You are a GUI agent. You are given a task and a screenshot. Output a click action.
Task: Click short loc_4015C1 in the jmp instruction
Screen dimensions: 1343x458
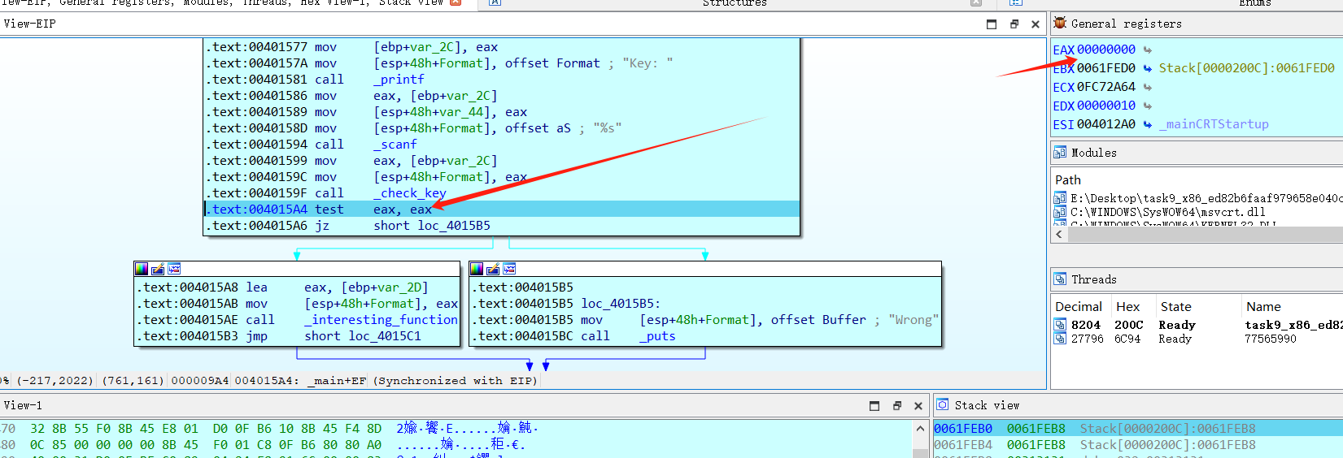[363, 336]
